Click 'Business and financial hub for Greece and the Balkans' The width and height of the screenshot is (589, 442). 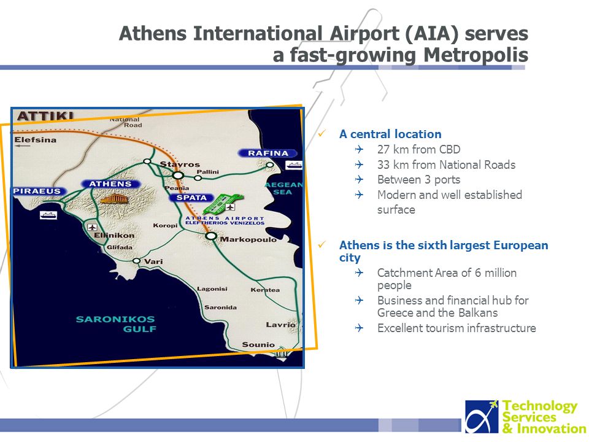[453, 307]
